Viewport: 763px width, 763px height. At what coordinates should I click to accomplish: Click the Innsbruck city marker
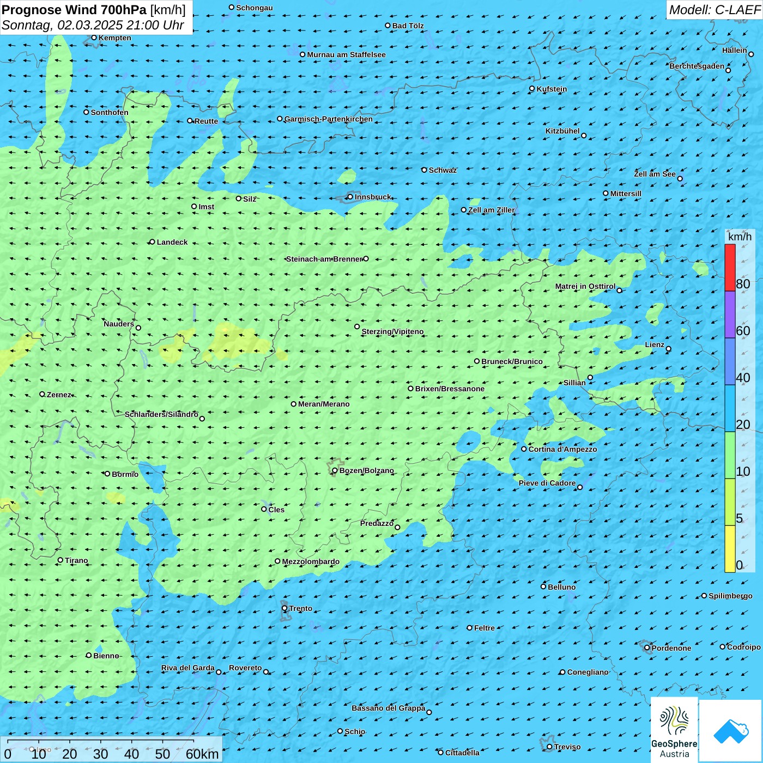pyautogui.click(x=350, y=197)
